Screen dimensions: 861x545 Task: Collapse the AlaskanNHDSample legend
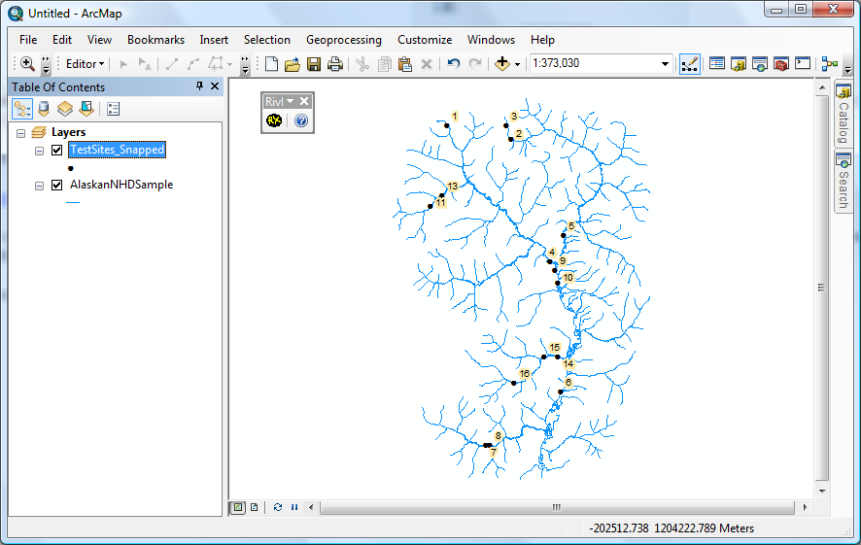point(39,187)
